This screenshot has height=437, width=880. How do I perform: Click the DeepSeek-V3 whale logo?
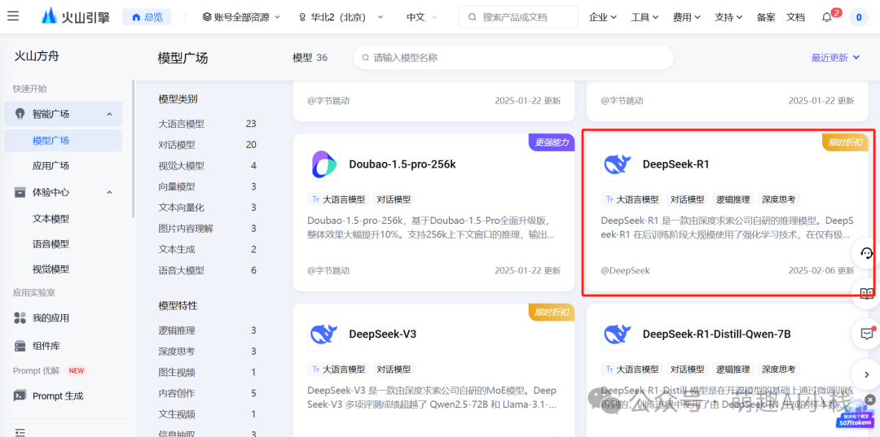pyautogui.click(x=323, y=334)
